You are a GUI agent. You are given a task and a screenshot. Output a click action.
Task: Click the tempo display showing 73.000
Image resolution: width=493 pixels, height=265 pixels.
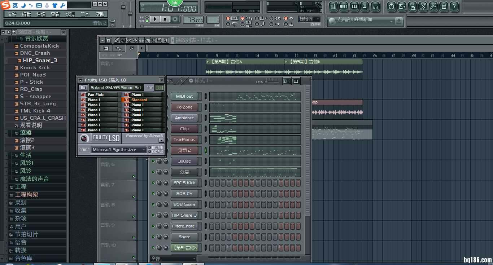point(193,19)
